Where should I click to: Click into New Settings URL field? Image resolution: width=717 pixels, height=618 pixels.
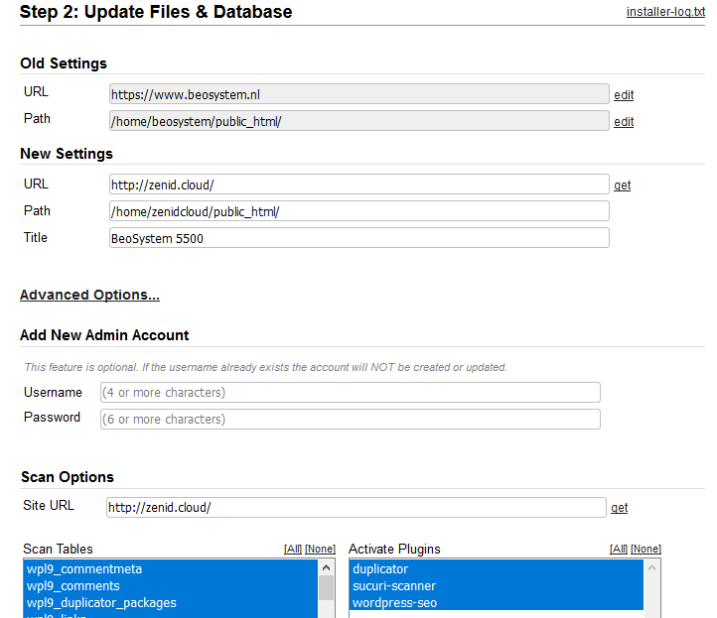358,185
